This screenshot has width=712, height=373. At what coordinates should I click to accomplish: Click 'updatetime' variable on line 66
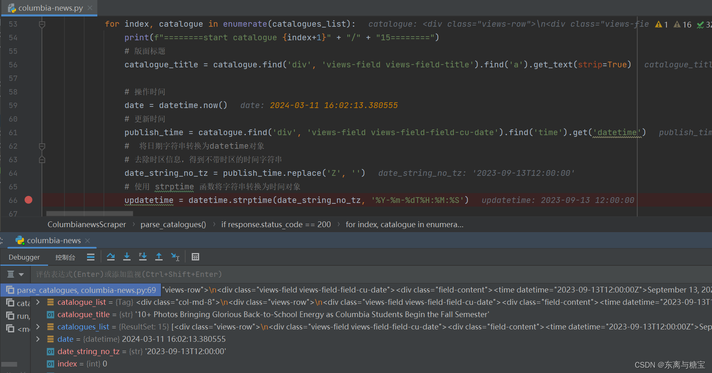149,200
